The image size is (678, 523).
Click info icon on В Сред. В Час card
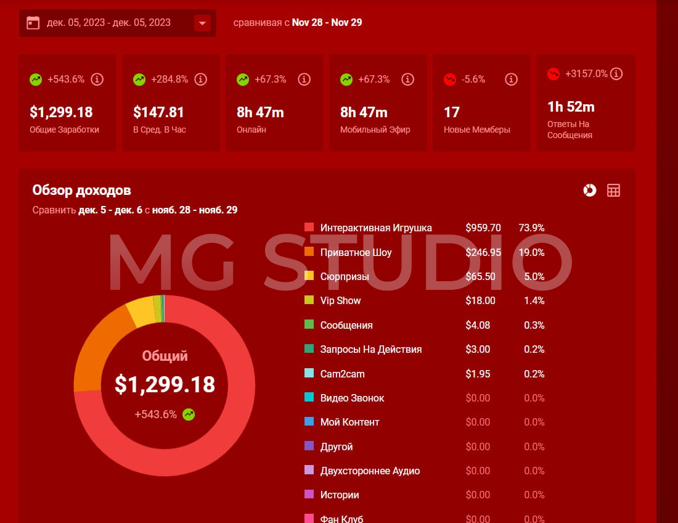[200, 80]
